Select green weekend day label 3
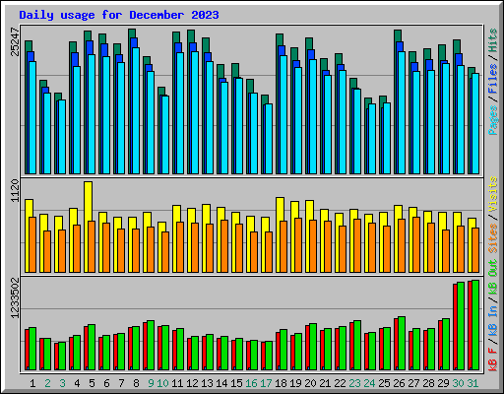The image size is (504, 394). (x=62, y=383)
